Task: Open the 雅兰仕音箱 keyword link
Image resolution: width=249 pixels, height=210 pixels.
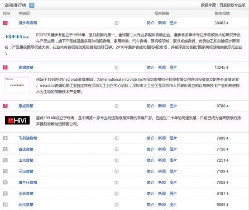Action: point(28,182)
